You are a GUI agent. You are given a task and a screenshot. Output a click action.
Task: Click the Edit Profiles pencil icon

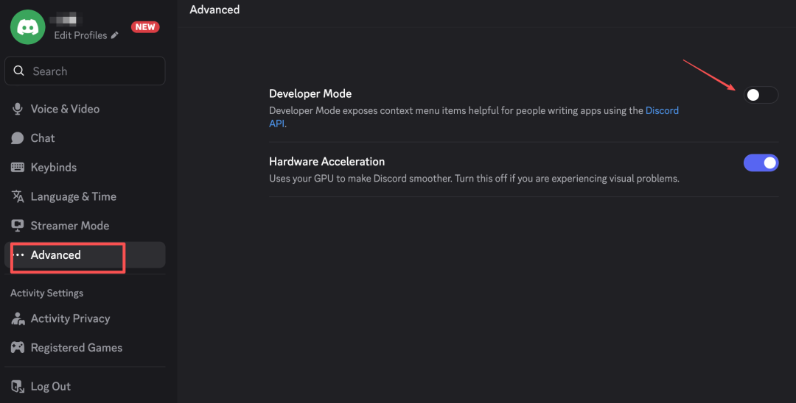tap(115, 35)
